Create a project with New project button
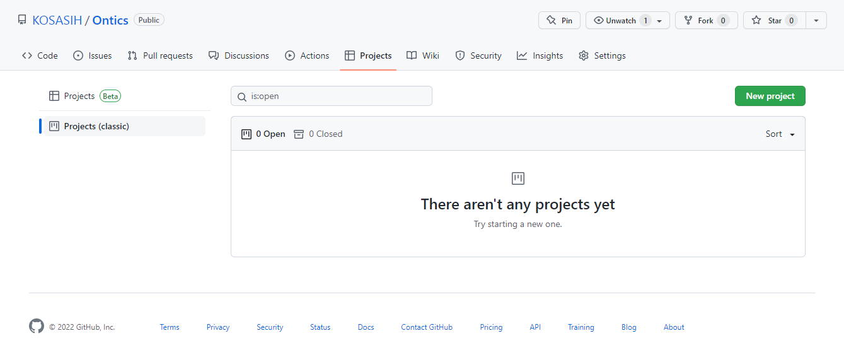 [770, 96]
